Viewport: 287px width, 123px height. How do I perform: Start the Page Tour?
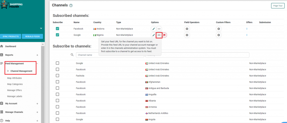278,6
